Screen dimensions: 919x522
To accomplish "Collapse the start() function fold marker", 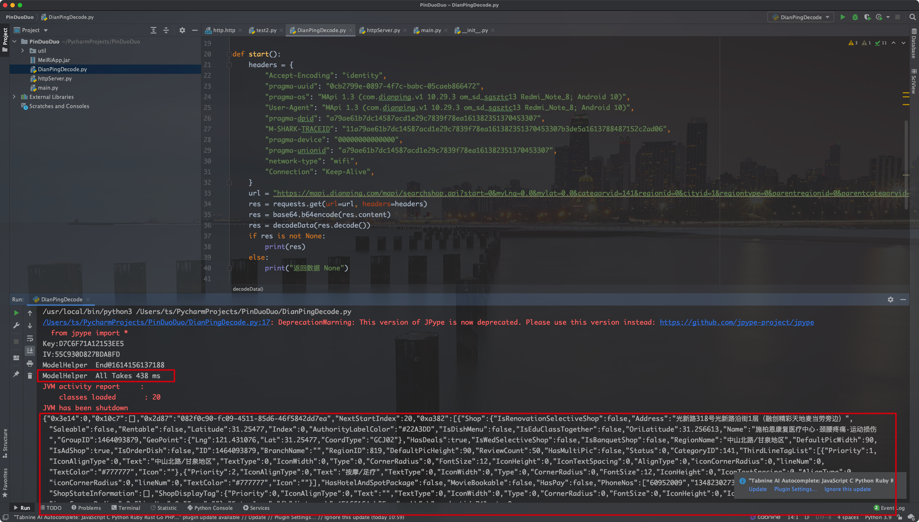I will pyautogui.click(x=229, y=54).
